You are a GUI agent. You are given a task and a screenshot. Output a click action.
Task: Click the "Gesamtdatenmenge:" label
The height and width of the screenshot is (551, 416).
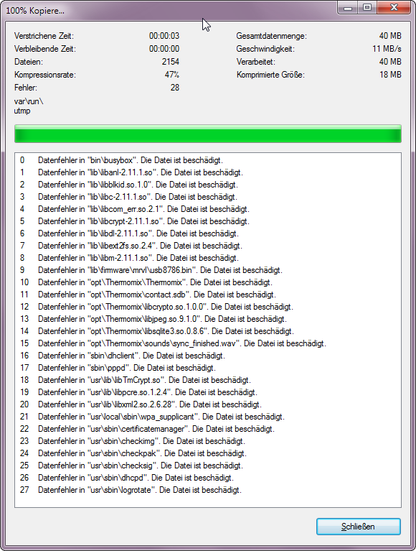[272, 36]
